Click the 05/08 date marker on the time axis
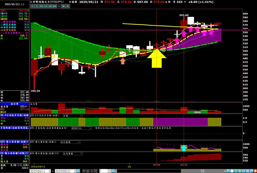Image resolution: width=257 pixels, height=173 pixels. 157,165
